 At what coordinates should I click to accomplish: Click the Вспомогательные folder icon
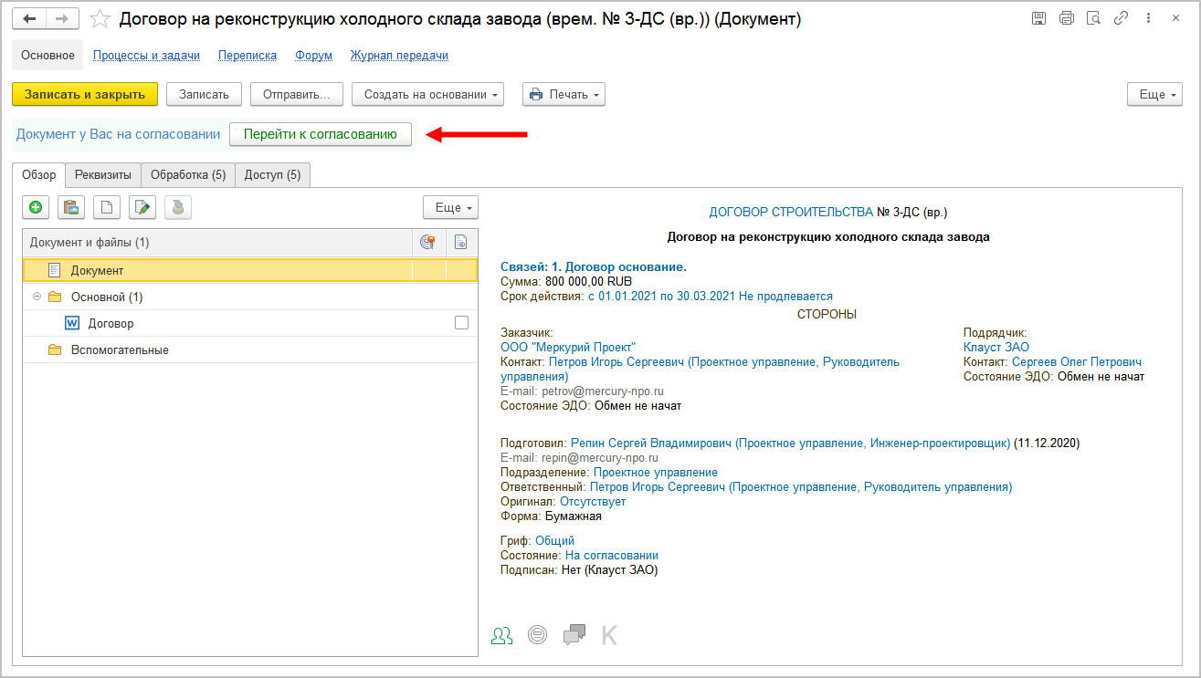tap(54, 349)
